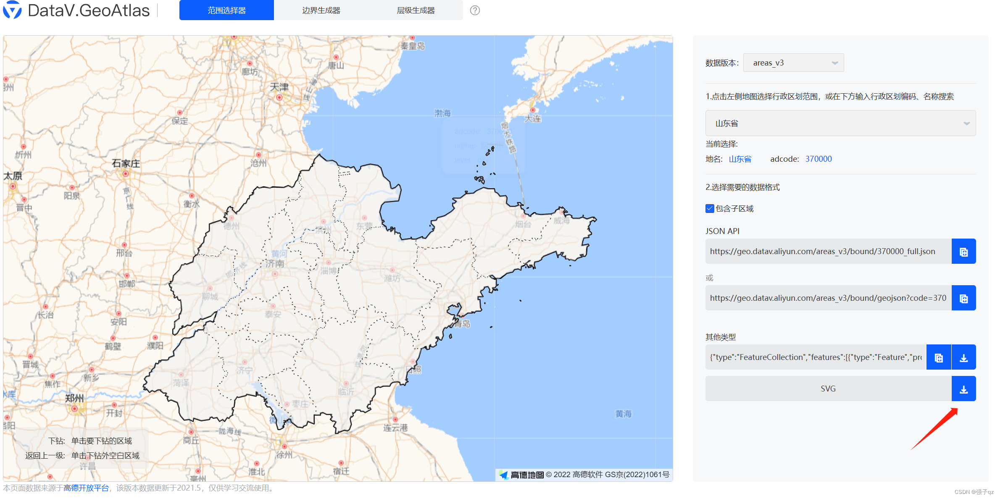
Task: Copy the 370000_full.json API URL
Action: pos(963,252)
